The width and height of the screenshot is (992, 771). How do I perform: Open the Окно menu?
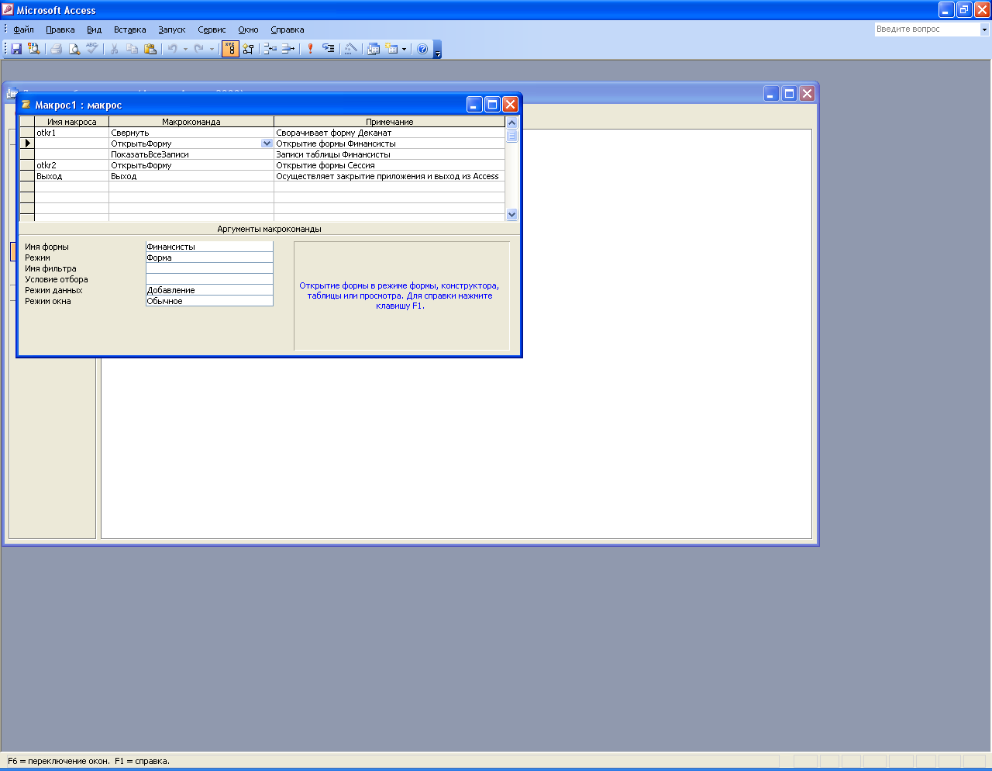point(249,29)
